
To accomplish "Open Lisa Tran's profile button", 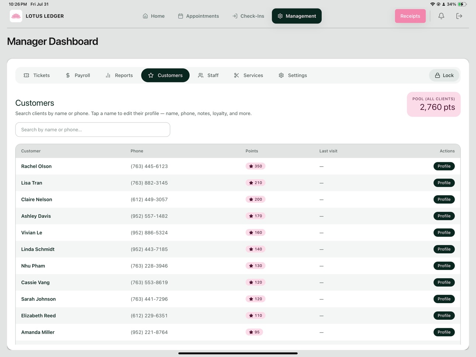I will point(444,183).
